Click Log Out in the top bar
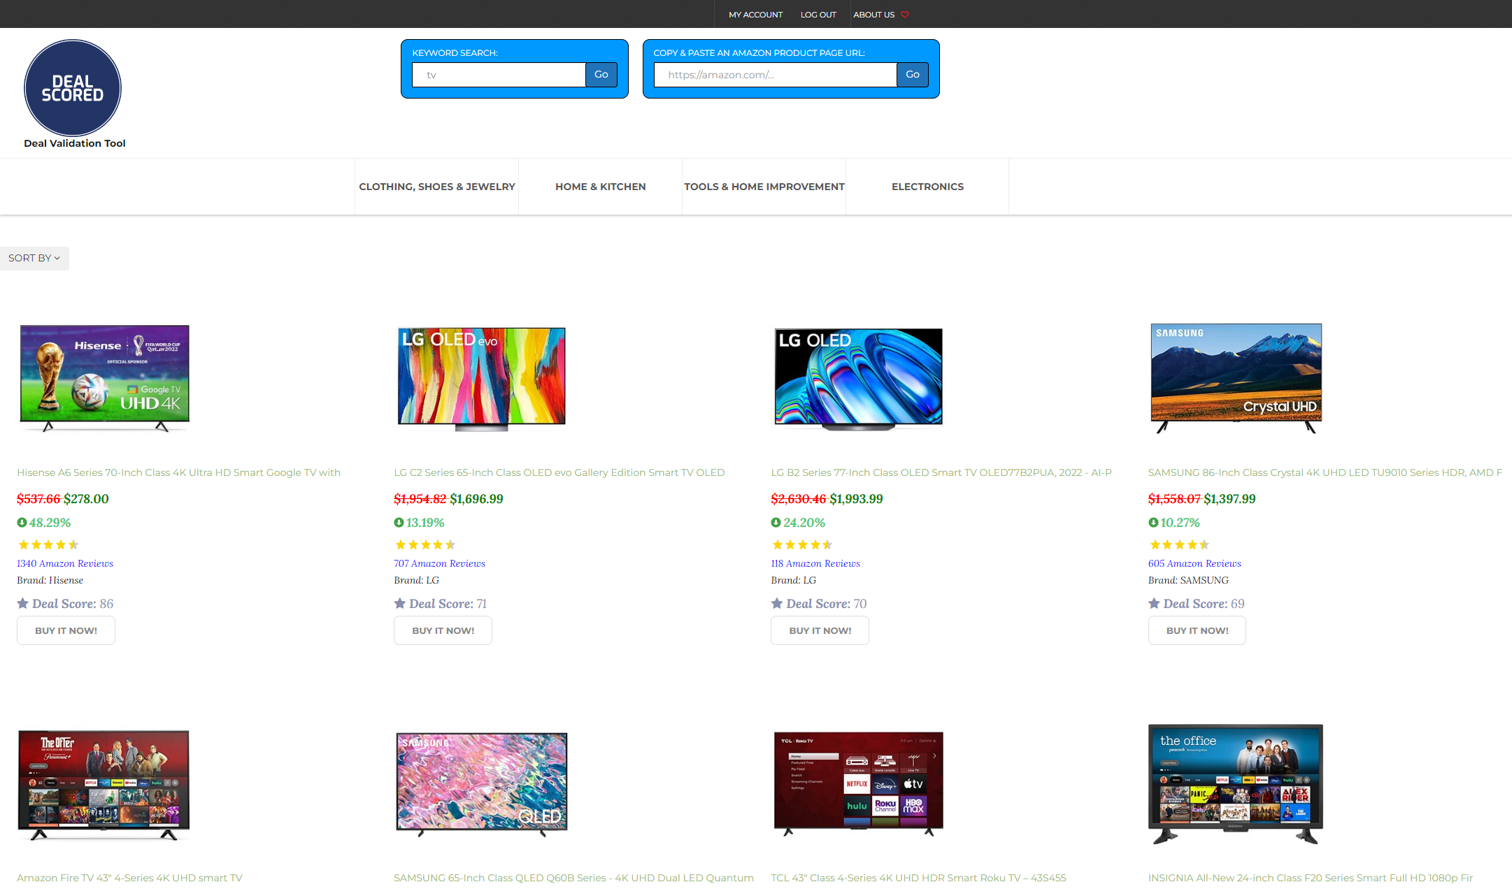The height and width of the screenshot is (896, 1512). tap(818, 15)
